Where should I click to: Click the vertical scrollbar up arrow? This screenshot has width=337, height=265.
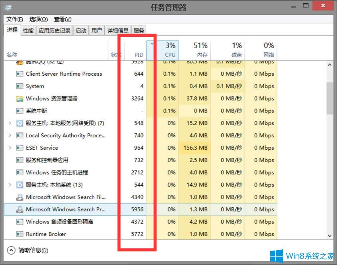click(330, 64)
